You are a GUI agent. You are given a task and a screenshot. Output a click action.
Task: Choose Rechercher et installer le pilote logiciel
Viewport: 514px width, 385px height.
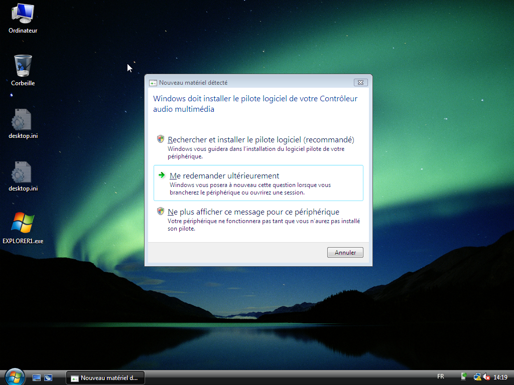coord(261,140)
